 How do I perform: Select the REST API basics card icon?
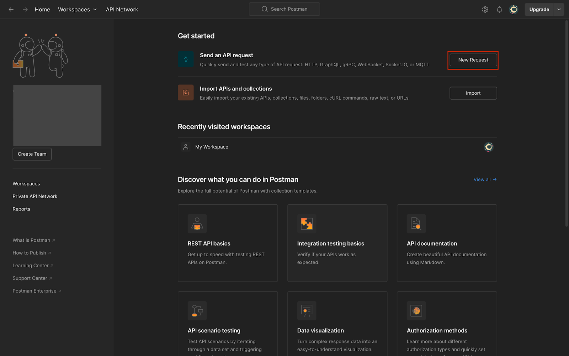(197, 224)
